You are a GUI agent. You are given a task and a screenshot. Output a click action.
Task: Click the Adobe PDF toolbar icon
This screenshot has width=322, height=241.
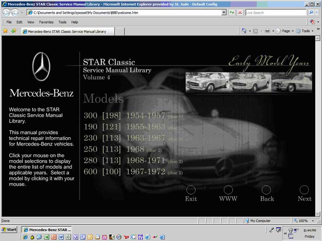312,22
